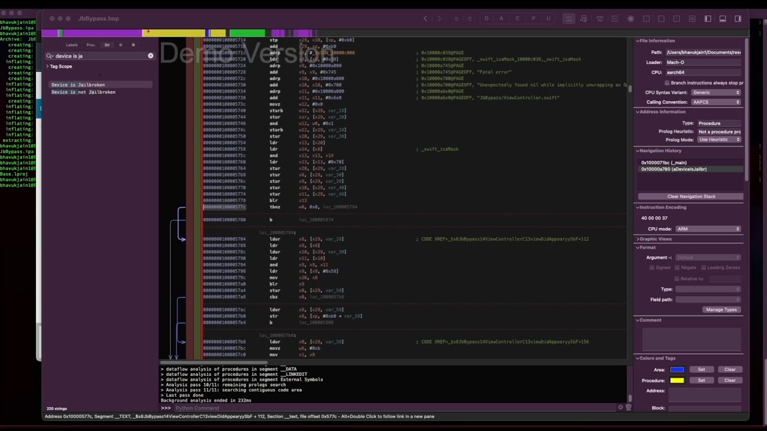Mark as Data with the D button
The width and height of the screenshot is (767, 431).
(x=487, y=19)
